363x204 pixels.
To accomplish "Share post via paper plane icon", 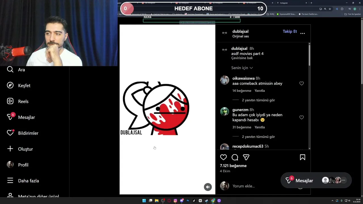I will click(x=246, y=157).
